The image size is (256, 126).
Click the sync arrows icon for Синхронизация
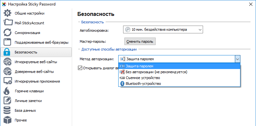coord(7,33)
